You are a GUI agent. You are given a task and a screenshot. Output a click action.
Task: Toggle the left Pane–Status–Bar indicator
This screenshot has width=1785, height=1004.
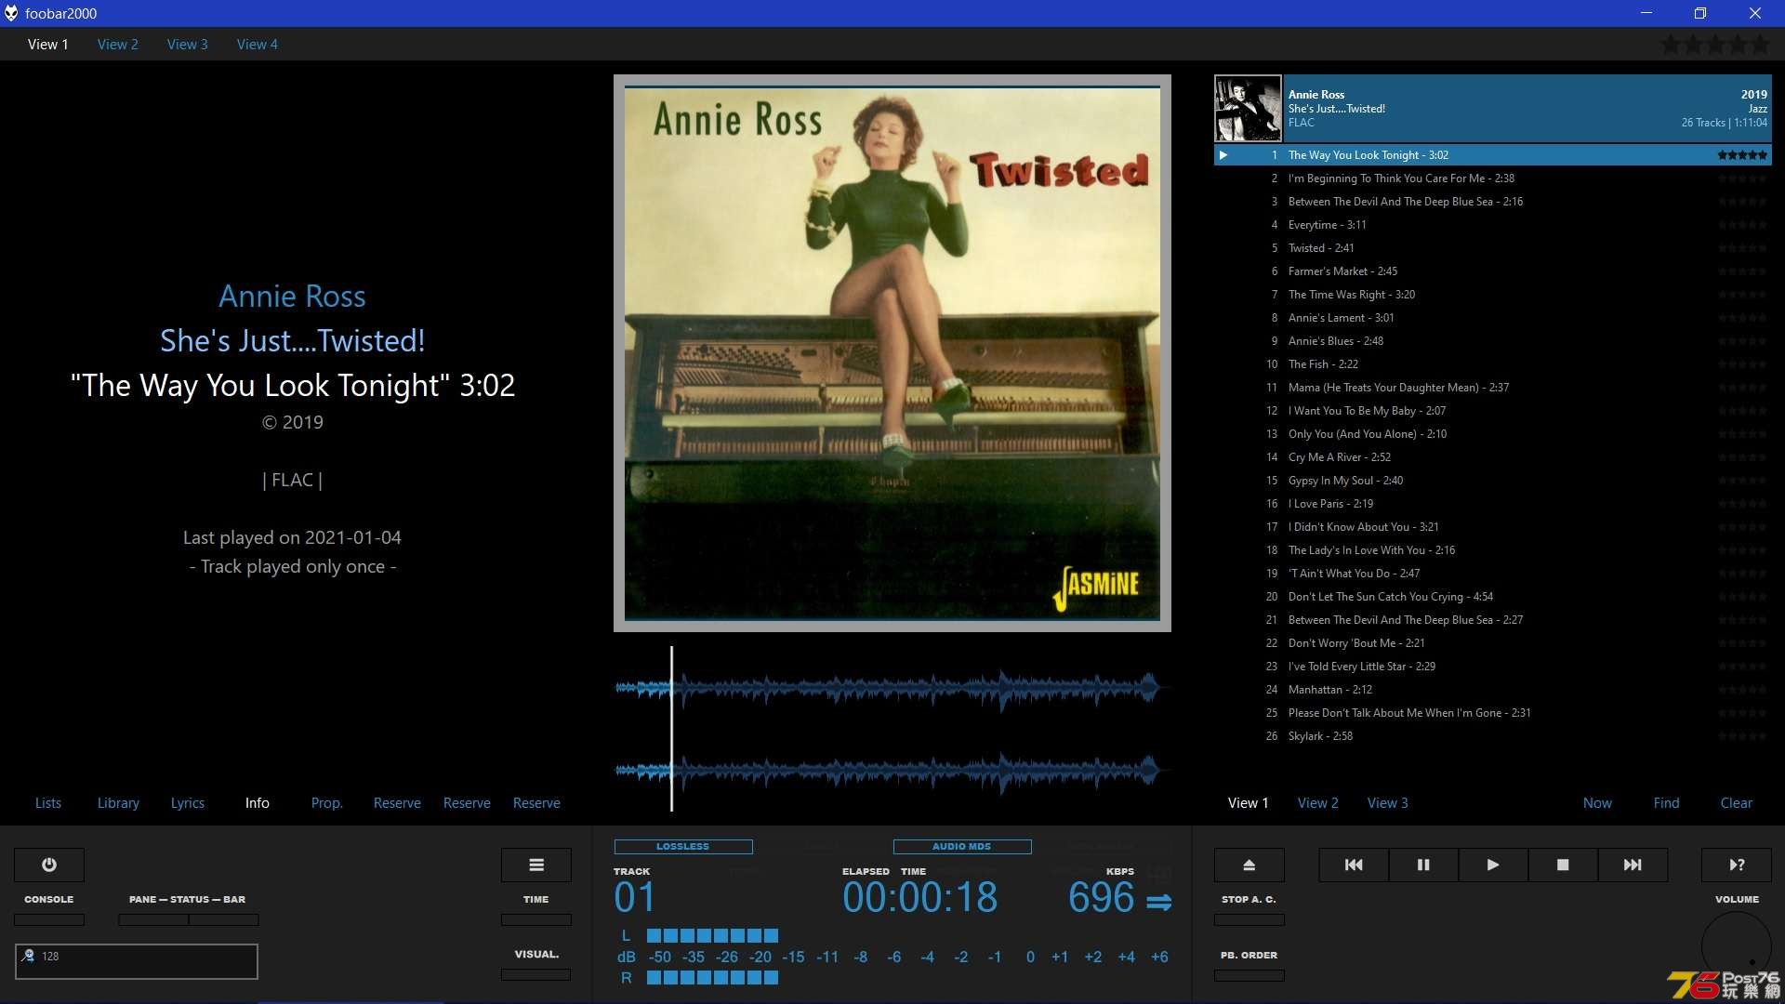click(x=153, y=919)
